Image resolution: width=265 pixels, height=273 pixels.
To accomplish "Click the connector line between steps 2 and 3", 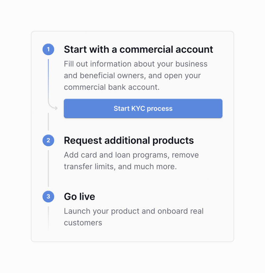I will [48, 168].
